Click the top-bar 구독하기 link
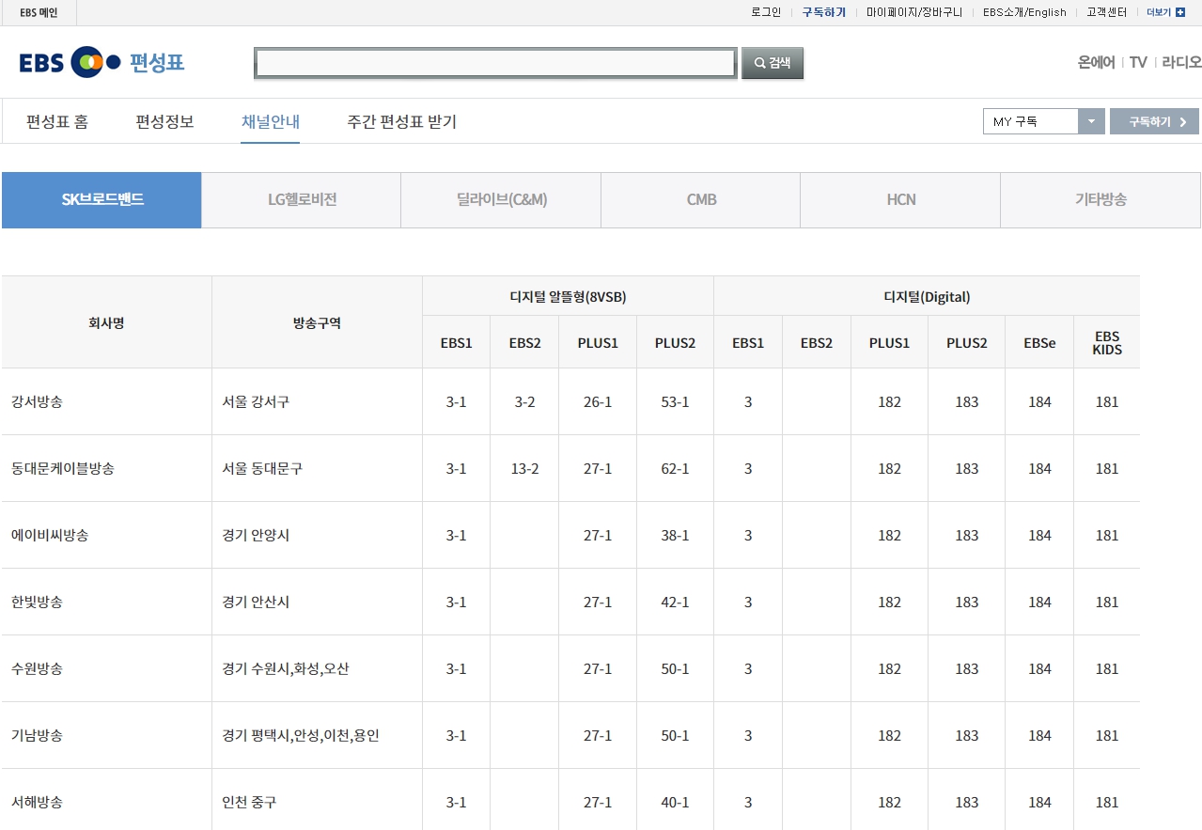Image resolution: width=1202 pixels, height=830 pixels. coord(823,12)
